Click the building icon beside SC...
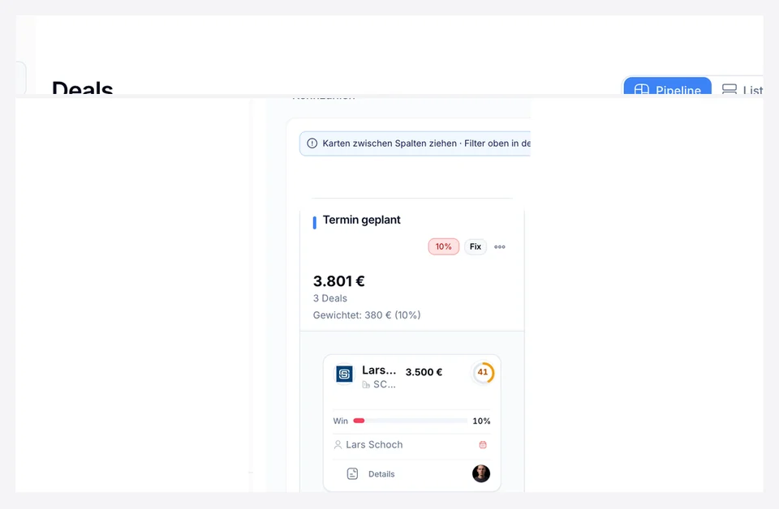The width and height of the screenshot is (779, 509). tap(366, 384)
